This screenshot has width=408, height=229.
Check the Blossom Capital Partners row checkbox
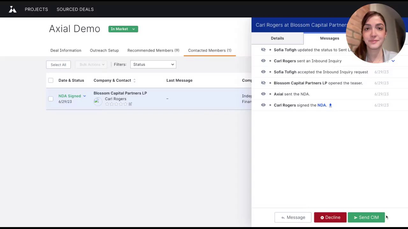51,99
